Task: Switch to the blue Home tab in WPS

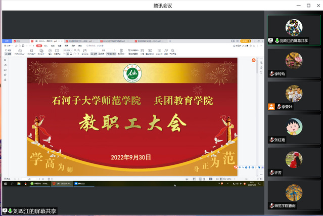Action: (7, 41)
